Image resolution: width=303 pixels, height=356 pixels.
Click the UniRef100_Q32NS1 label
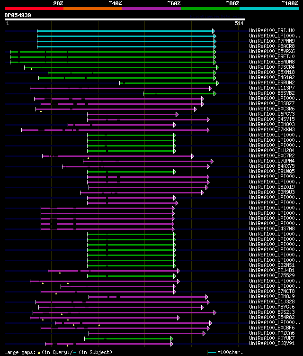pyautogui.click(x=272, y=265)
